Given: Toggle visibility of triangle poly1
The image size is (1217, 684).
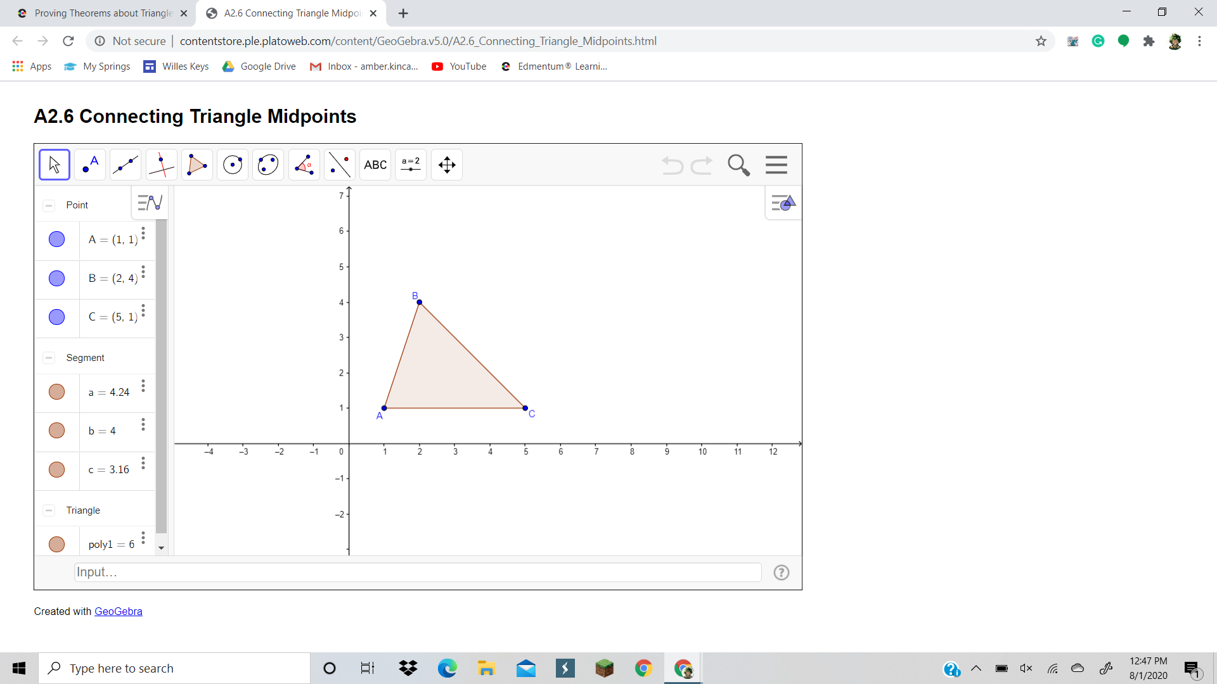Looking at the screenshot, I should tap(56, 543).
